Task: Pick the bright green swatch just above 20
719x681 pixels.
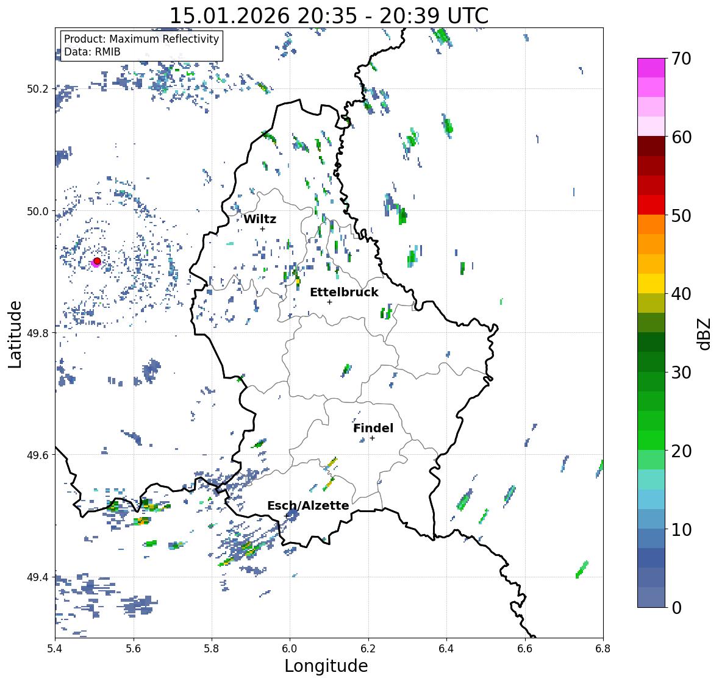Action: [x=651, y=440]
